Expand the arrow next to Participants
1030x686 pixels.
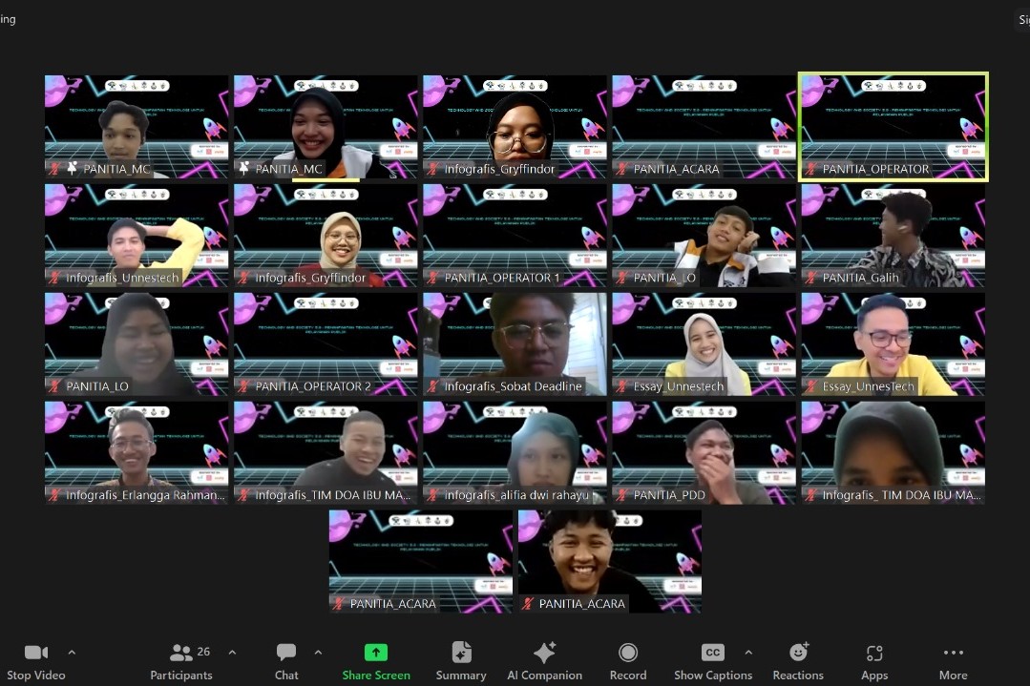(232, 653)
